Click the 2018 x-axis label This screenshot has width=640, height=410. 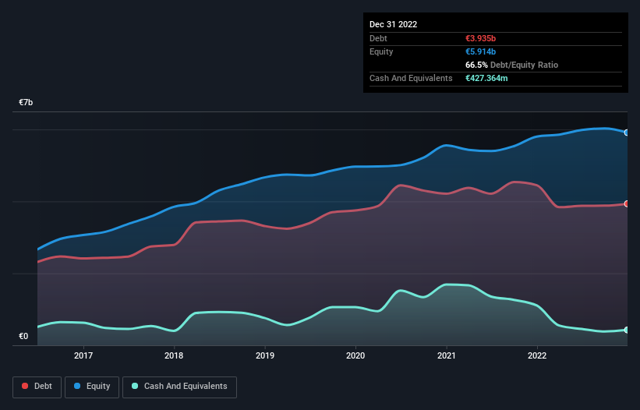[174, 355]
